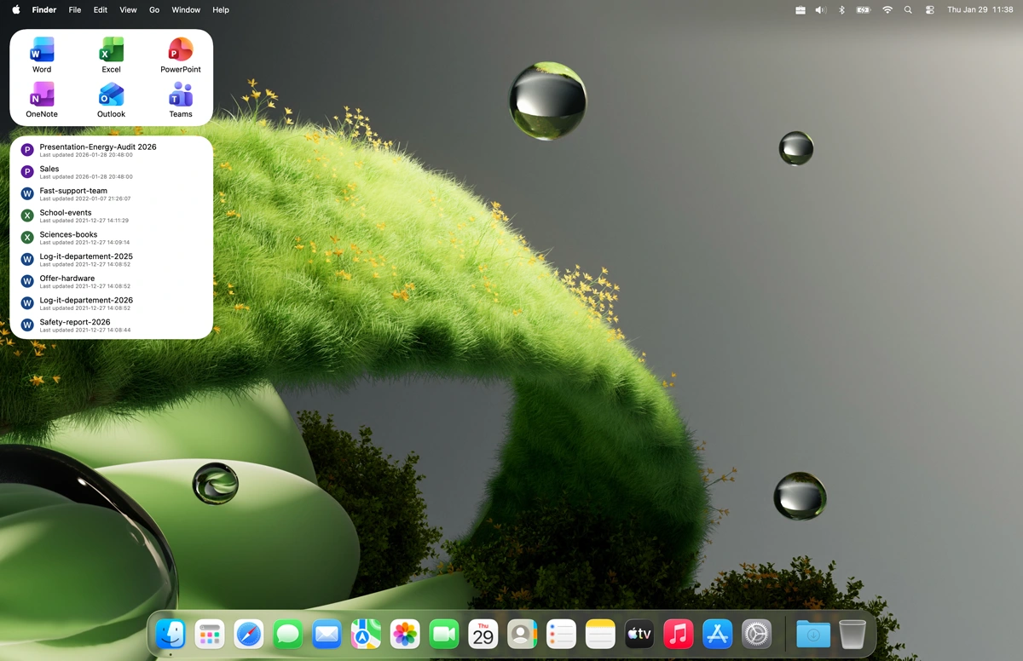Open the Finder File menu
Image resolution: width=1023 pixels, height=661 pixels.
point(75,9)
